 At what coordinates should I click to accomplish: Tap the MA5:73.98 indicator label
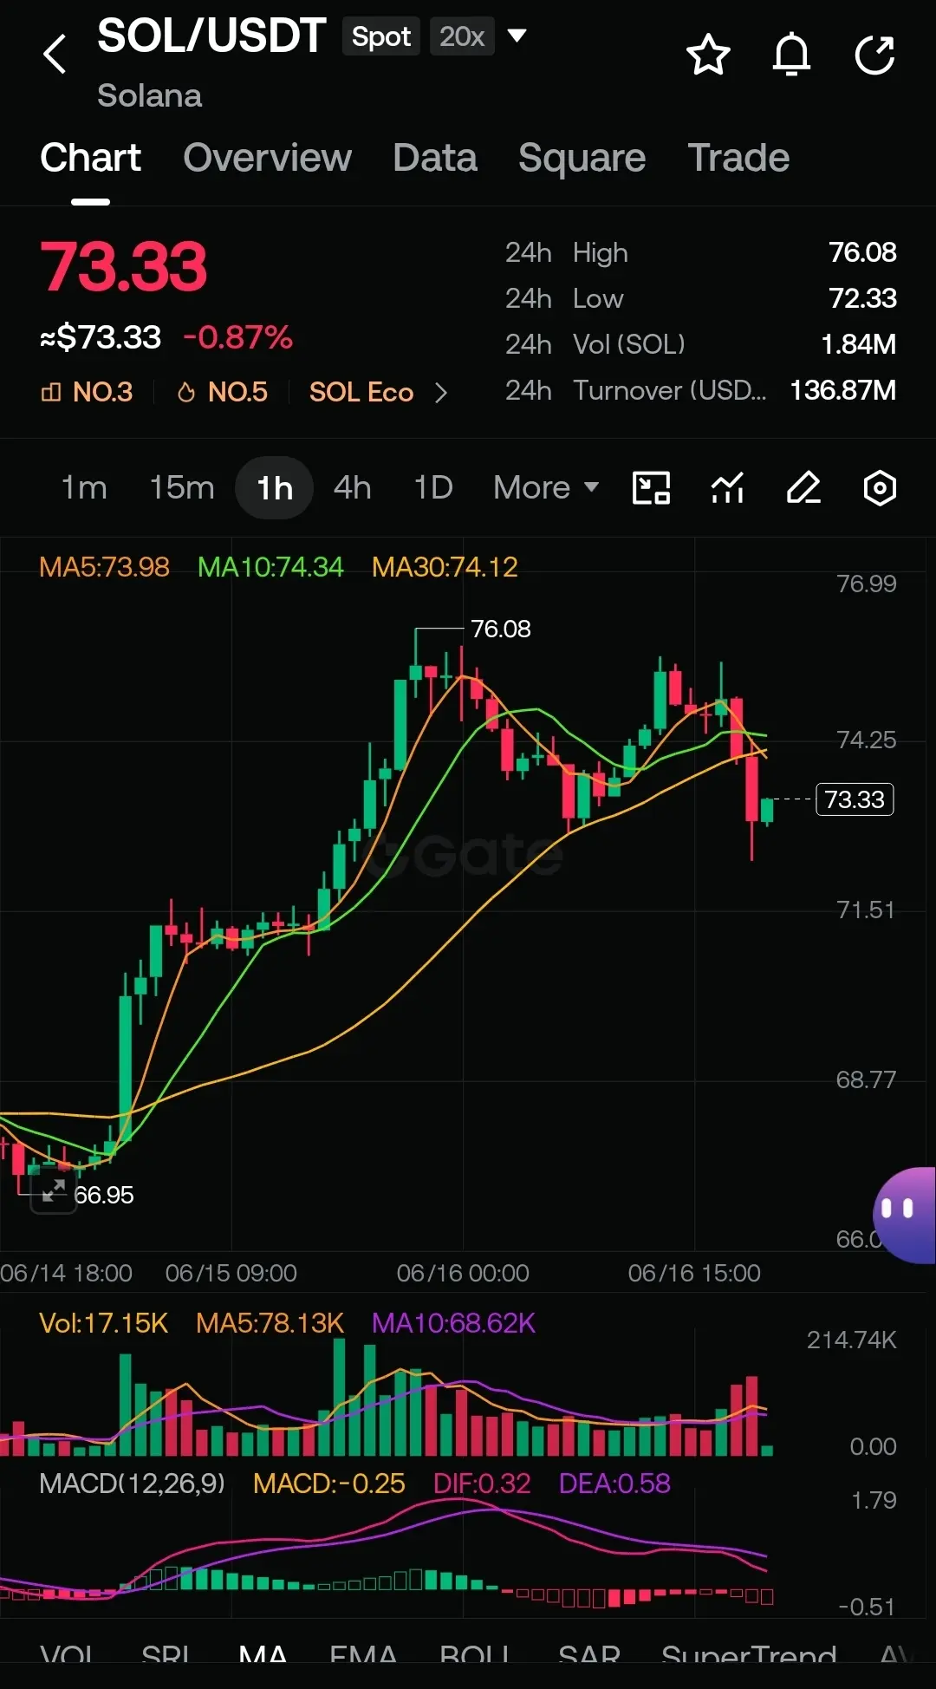click(104, 567)
